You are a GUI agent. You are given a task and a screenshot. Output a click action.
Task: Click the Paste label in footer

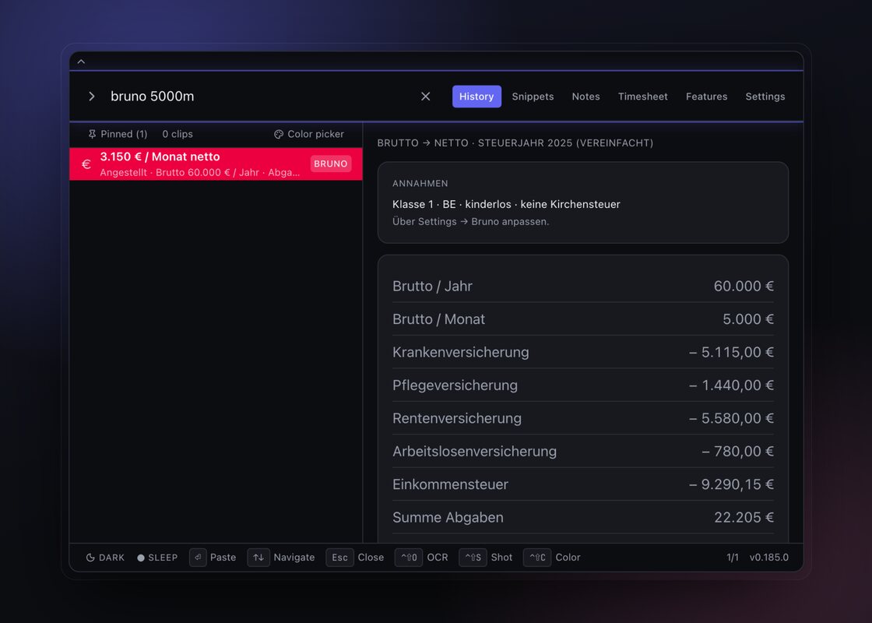[223, 558]
